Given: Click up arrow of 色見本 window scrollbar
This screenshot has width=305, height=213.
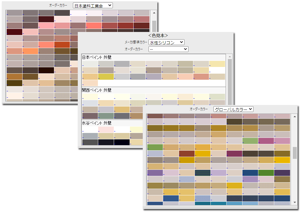Looking at the screenshot, I should coord(230,57).
